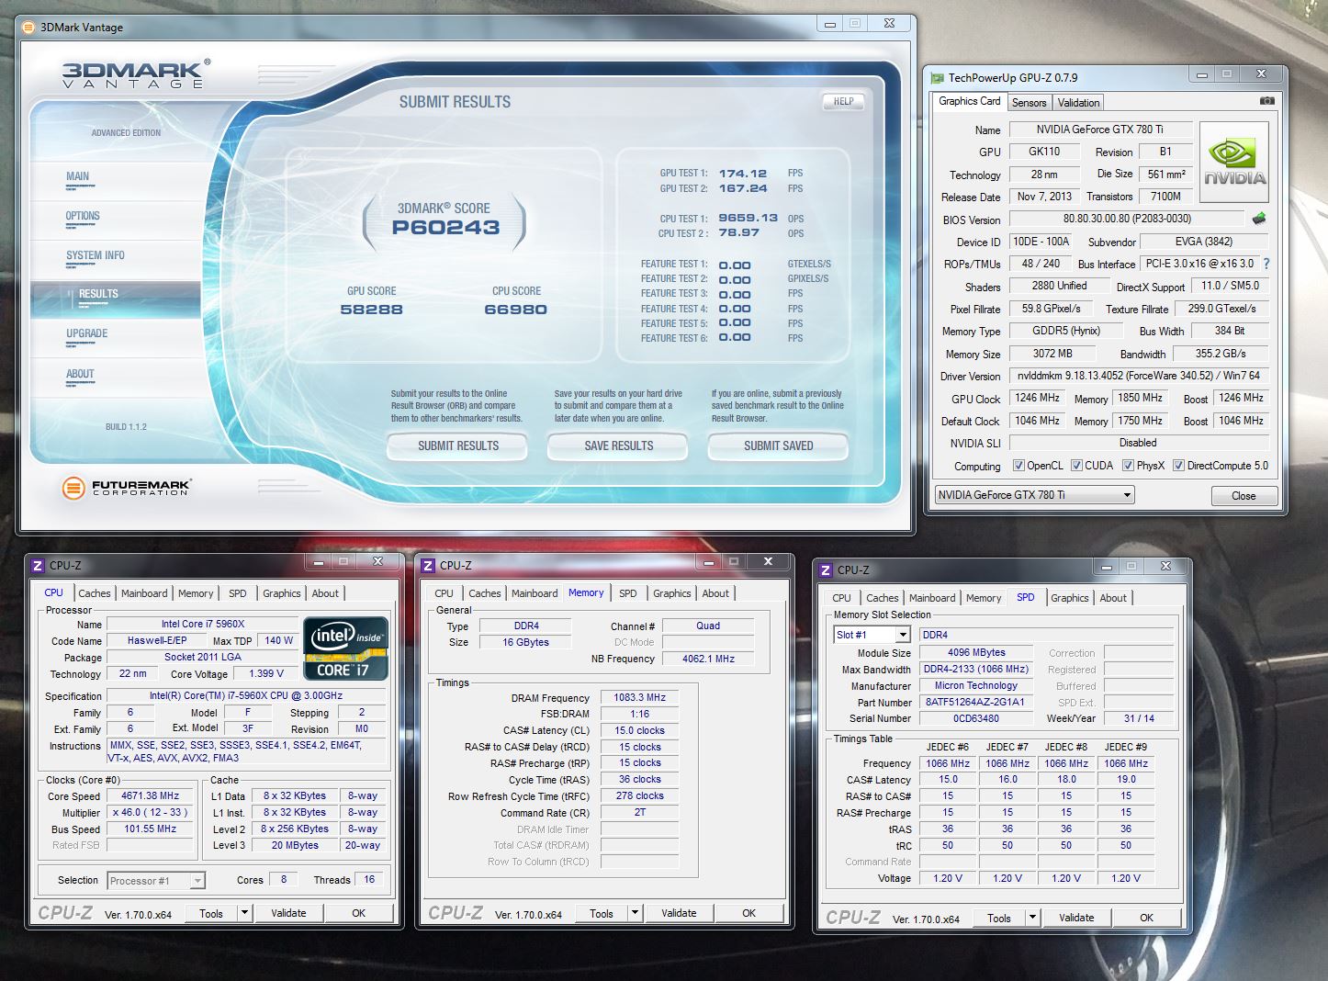Select the Graphics Card tab in GPU-Z
The width and height of the screenshot is (1328, 981).
point(970,101)
